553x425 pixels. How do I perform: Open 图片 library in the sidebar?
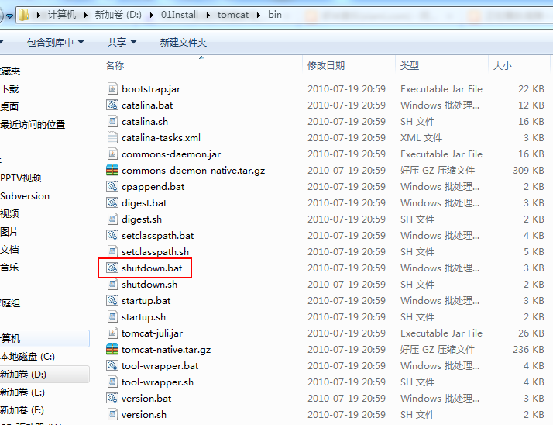[9, 231]
